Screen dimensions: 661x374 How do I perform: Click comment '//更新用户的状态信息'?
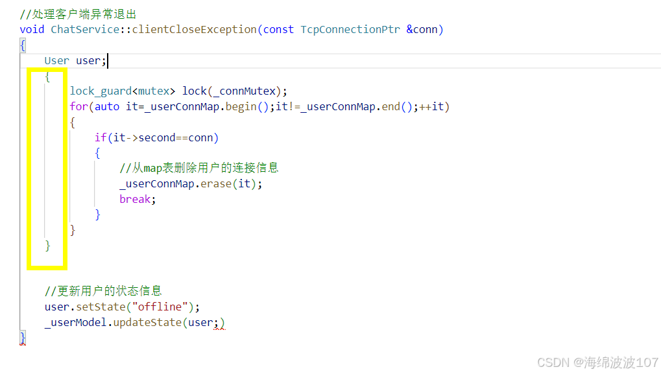pos(103,291)
